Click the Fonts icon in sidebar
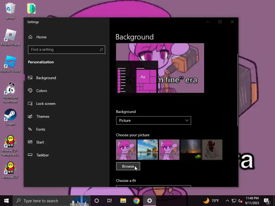Screen dimensions: 275x206 tap(30, 129)
